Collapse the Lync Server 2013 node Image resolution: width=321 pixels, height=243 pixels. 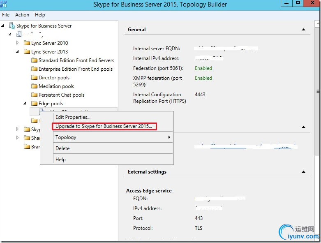[x=17, y=51]
